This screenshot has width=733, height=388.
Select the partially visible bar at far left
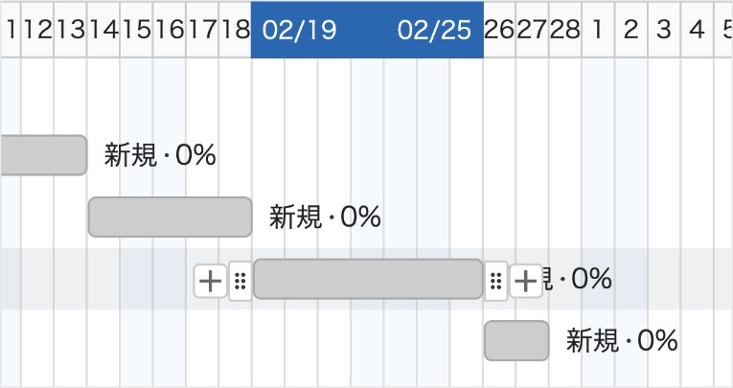coord(43,155)
